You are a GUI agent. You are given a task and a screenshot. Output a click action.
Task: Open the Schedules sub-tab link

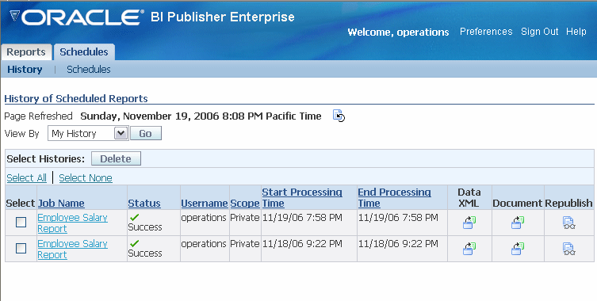pyautogui.click(x=89, y=69)
